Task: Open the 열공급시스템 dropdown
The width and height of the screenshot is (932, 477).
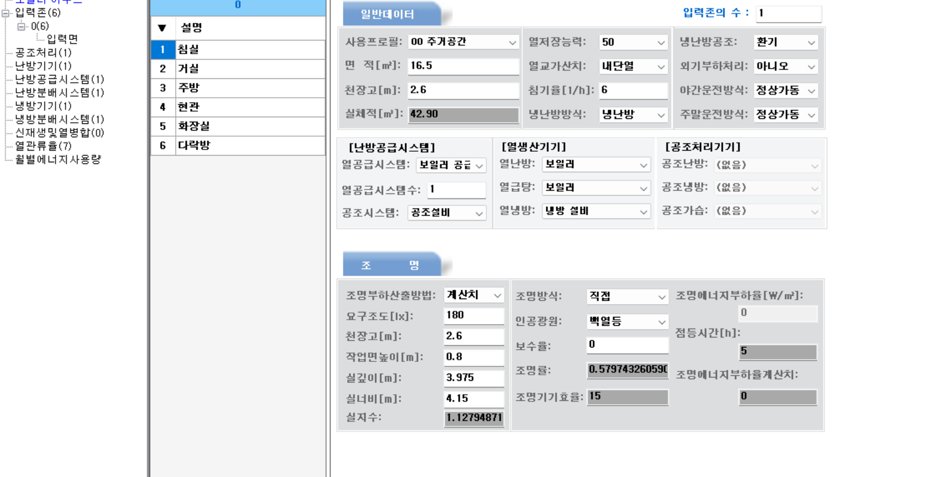Action: pyautogui.click(x=479, y=166)
